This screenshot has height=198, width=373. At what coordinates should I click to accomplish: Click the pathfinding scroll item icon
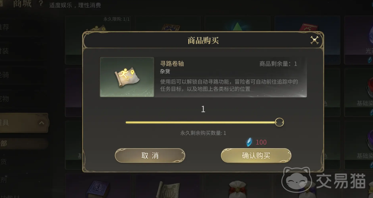click(127, 77)
